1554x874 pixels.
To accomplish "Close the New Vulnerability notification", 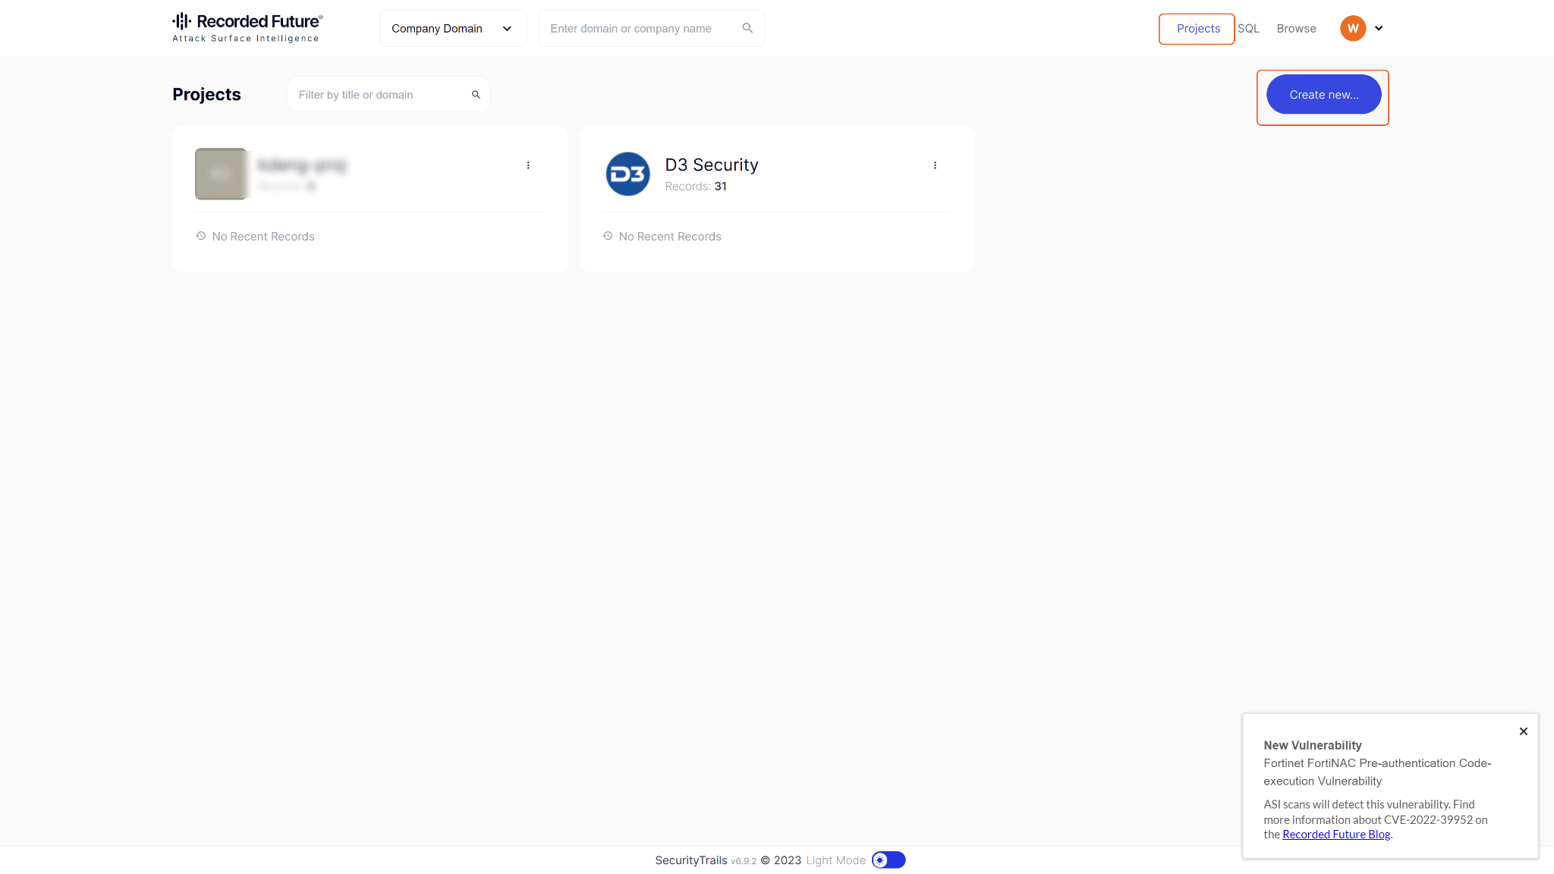I will pyautogui.click(x=1523, y=731).
